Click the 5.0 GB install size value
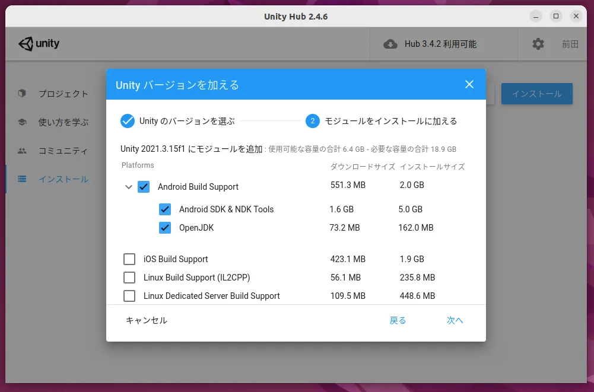This screenshot has height=392, width=594. point(410,209)
